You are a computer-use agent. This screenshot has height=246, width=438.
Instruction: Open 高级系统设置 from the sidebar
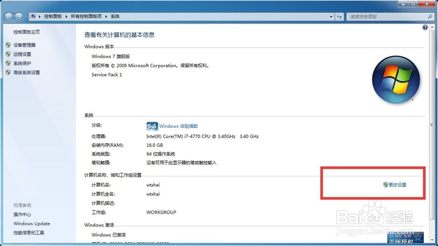coord(27,73)
